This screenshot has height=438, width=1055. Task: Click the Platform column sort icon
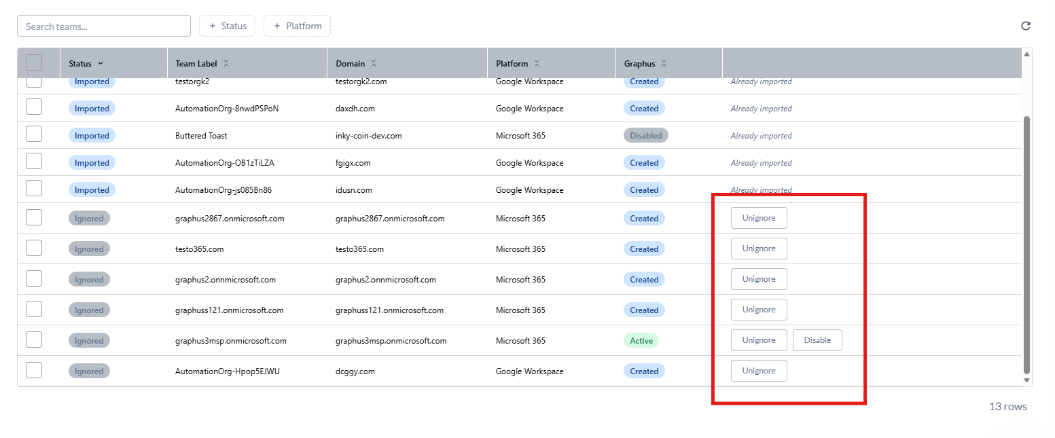tap(537, 63)
